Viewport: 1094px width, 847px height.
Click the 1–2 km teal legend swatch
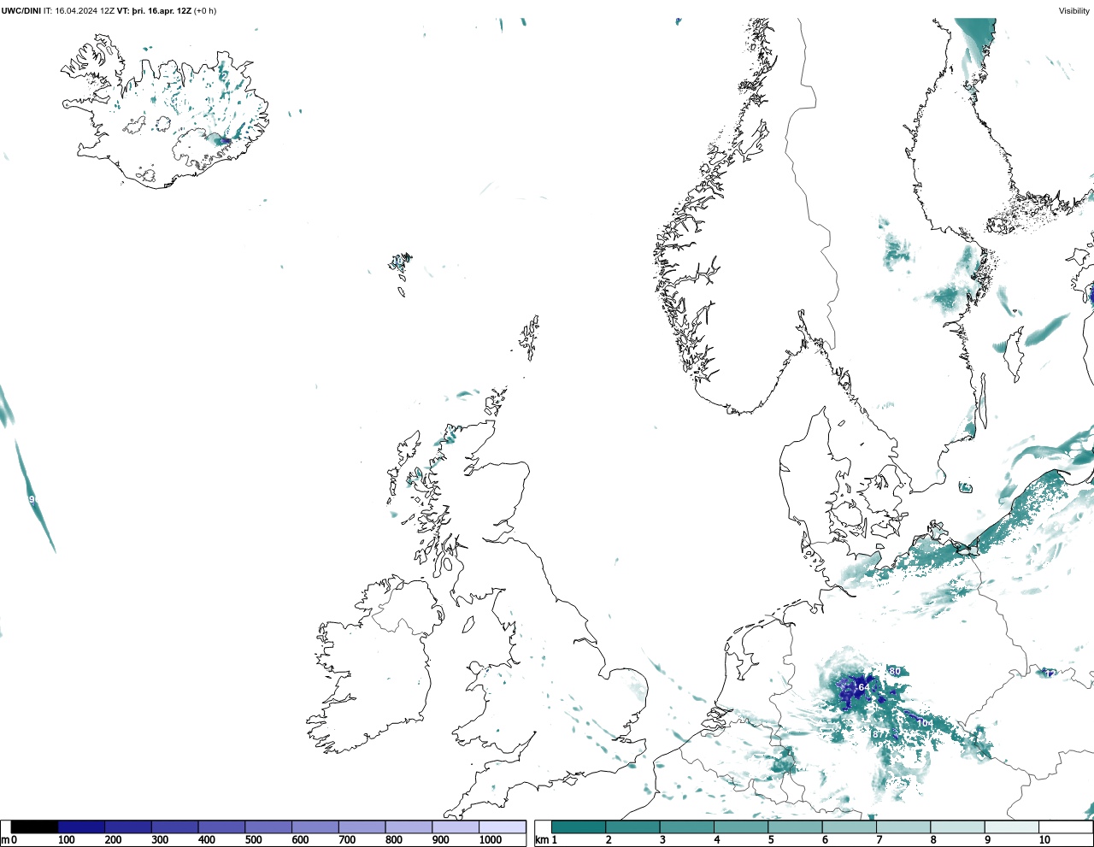click(x=579, y=826)
